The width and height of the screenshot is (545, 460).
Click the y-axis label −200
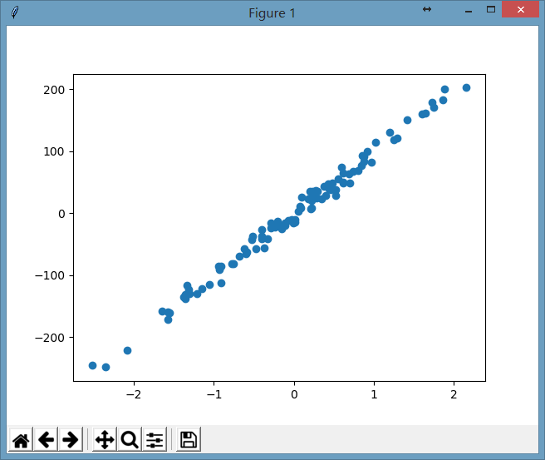coord(50,338)
